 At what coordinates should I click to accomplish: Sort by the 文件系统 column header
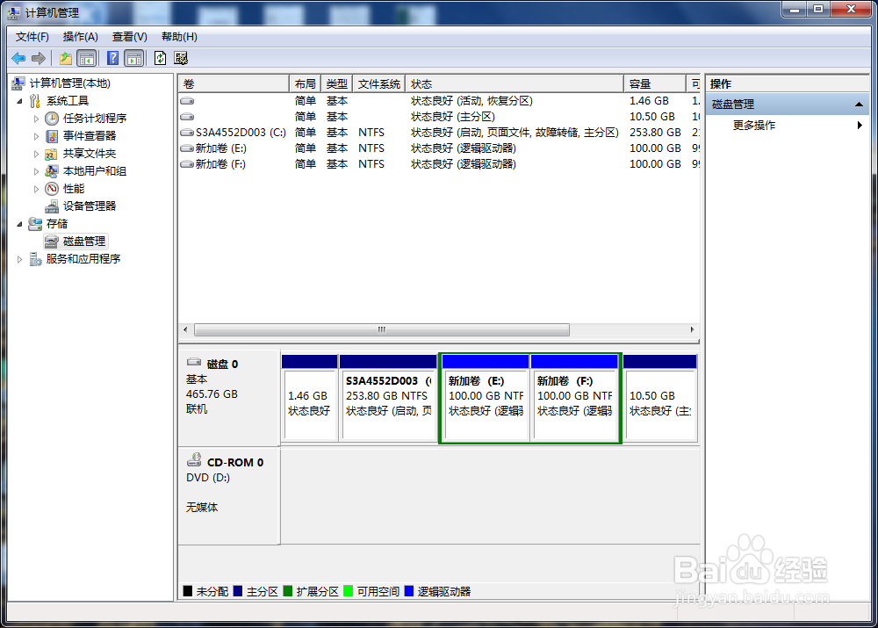pos(379,84)
